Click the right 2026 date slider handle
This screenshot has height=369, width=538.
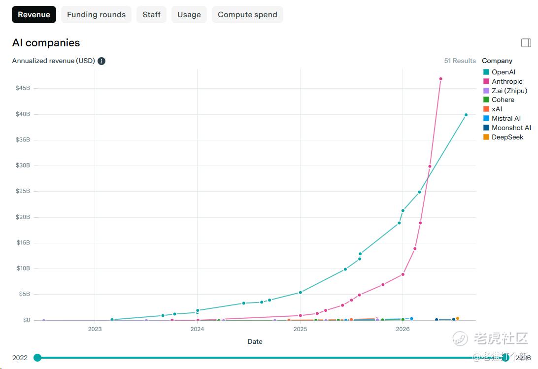pos(505,358)
